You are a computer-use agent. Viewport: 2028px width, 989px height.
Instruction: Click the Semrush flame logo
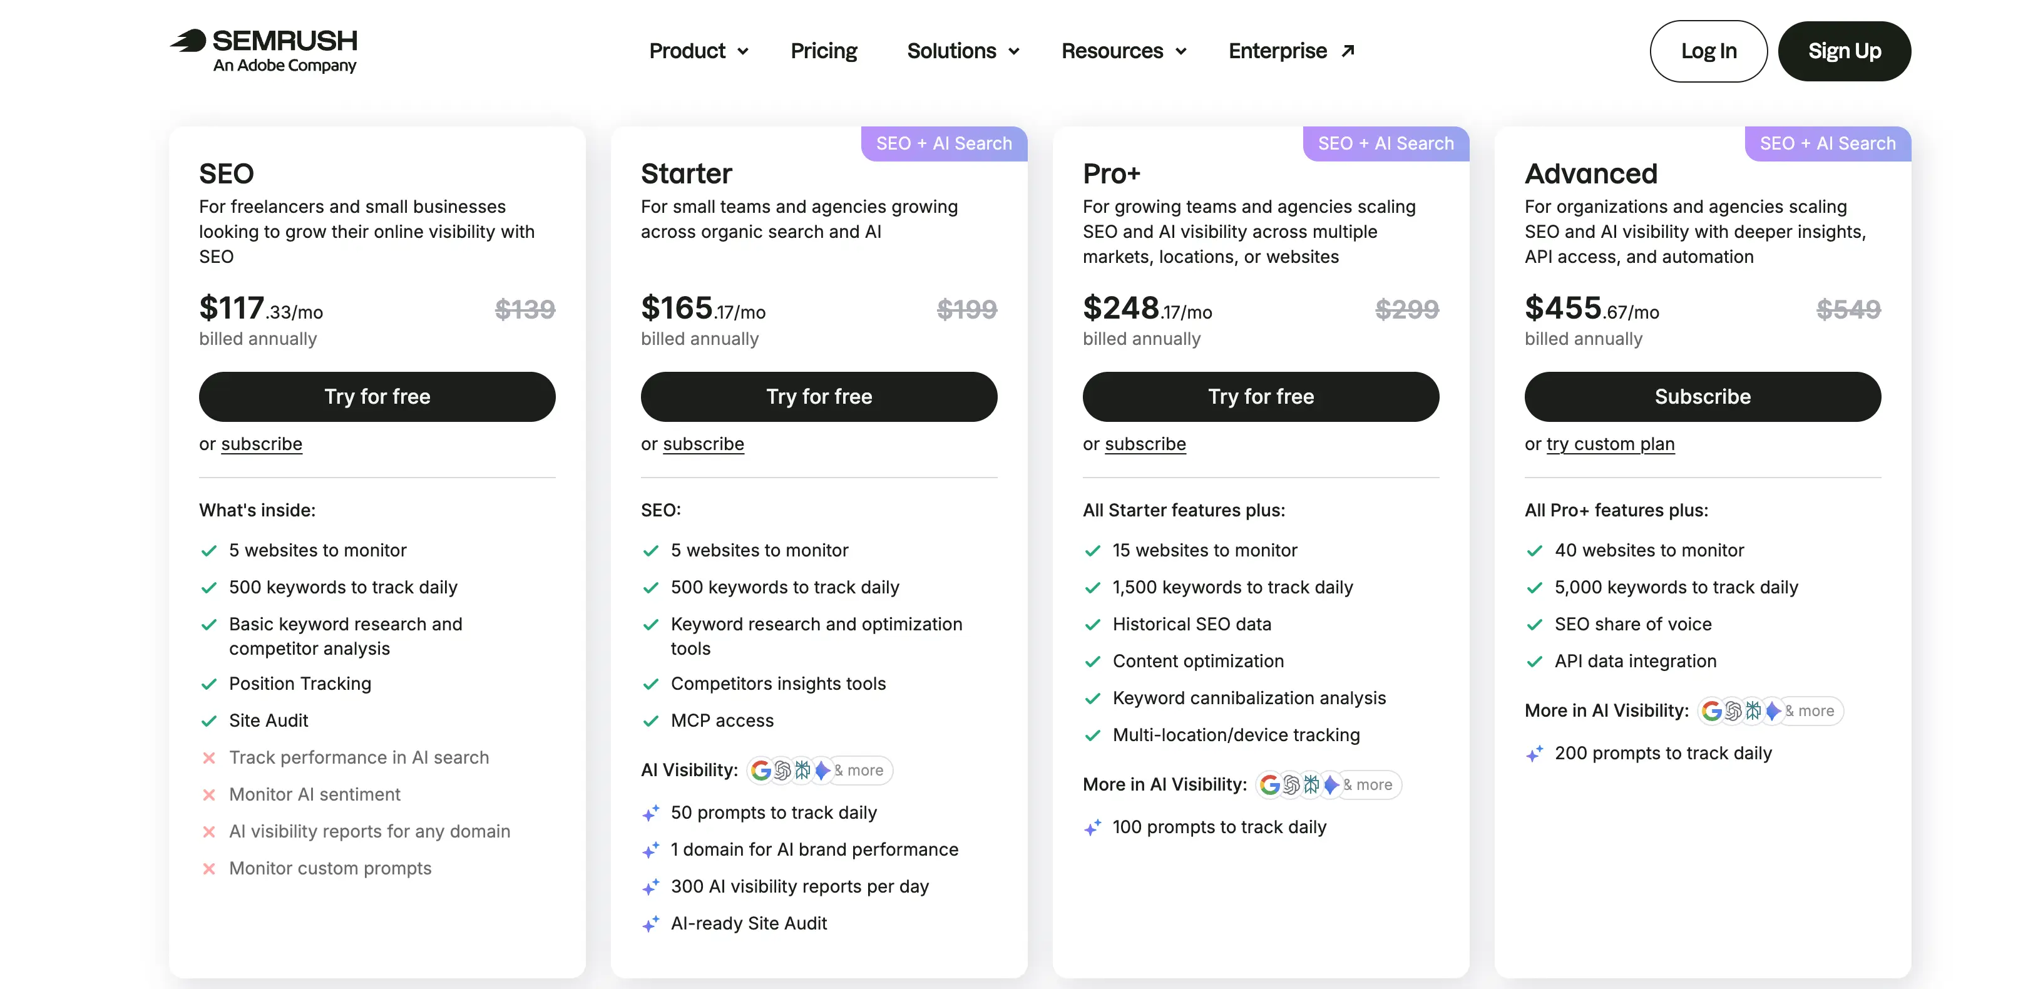pyautogui.click(x=189, y=40)
